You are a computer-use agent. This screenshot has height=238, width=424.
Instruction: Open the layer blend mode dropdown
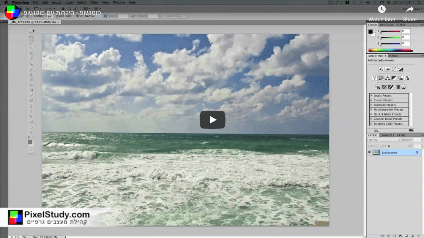(x=384, y=140)
